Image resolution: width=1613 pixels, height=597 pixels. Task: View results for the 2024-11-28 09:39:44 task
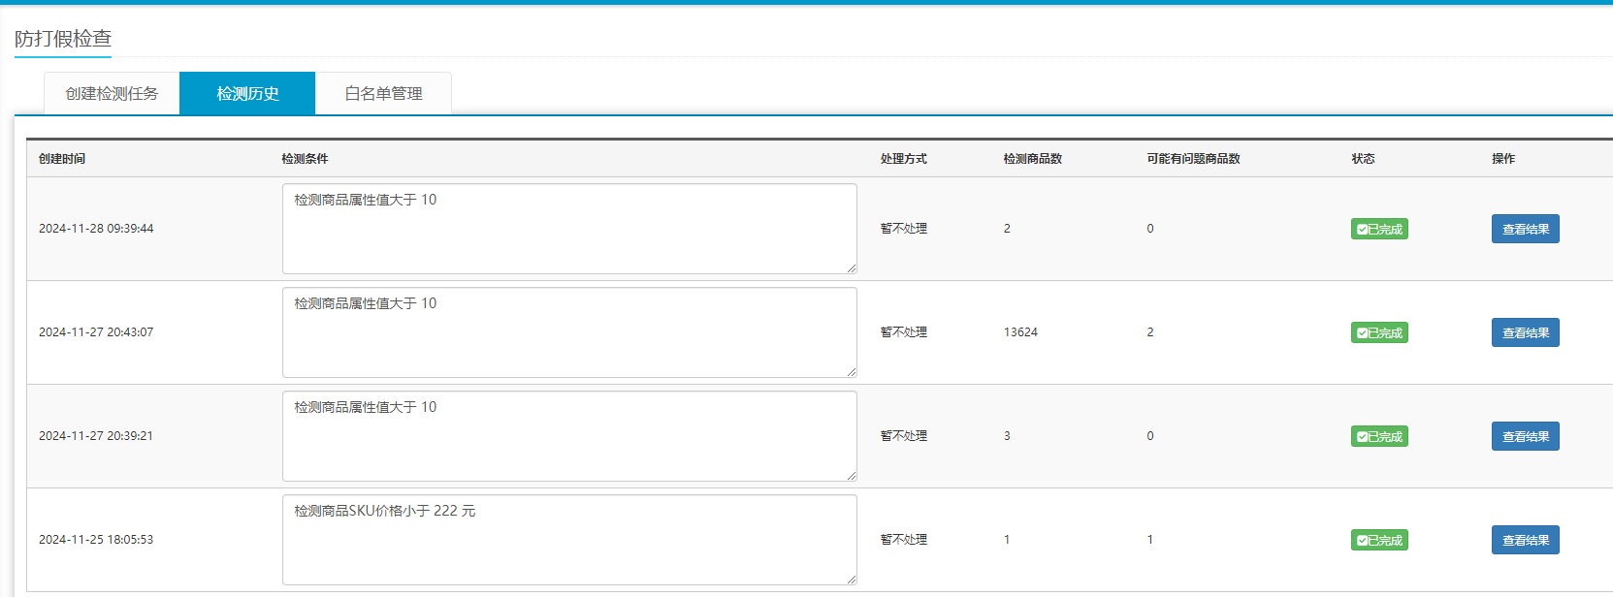1525,229
